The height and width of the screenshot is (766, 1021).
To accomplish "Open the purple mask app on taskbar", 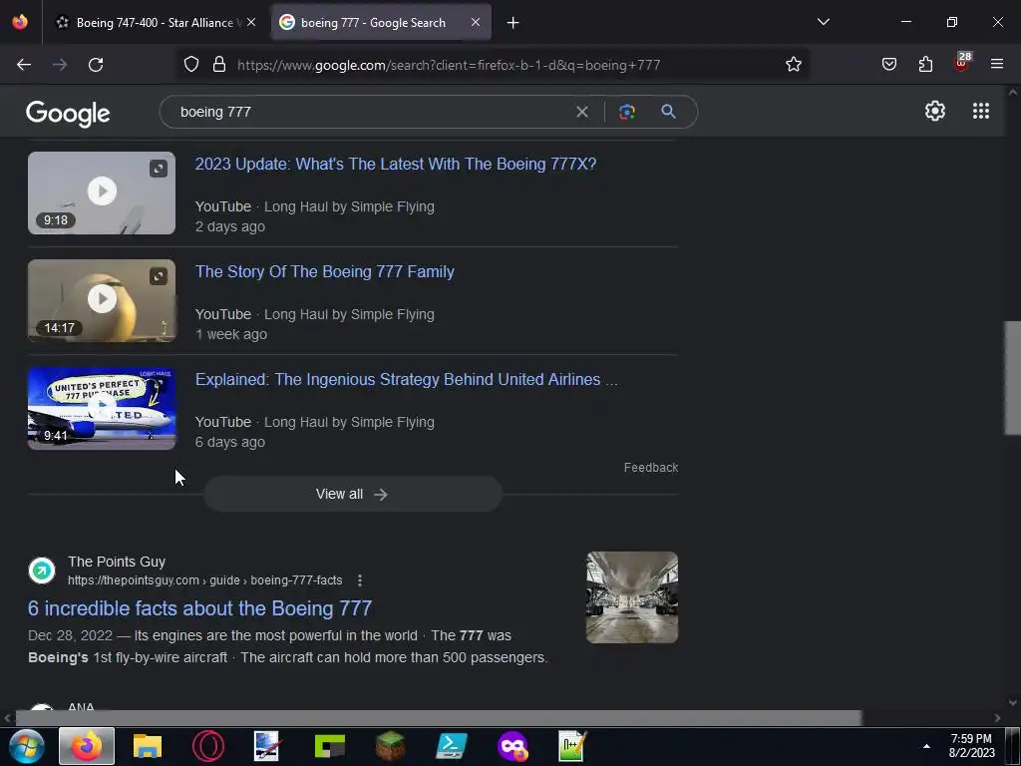I will [x=511, y=746].
